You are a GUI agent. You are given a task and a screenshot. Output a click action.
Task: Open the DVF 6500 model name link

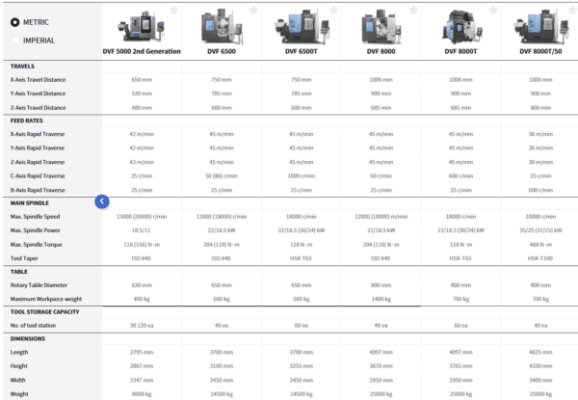coord(222,51)
